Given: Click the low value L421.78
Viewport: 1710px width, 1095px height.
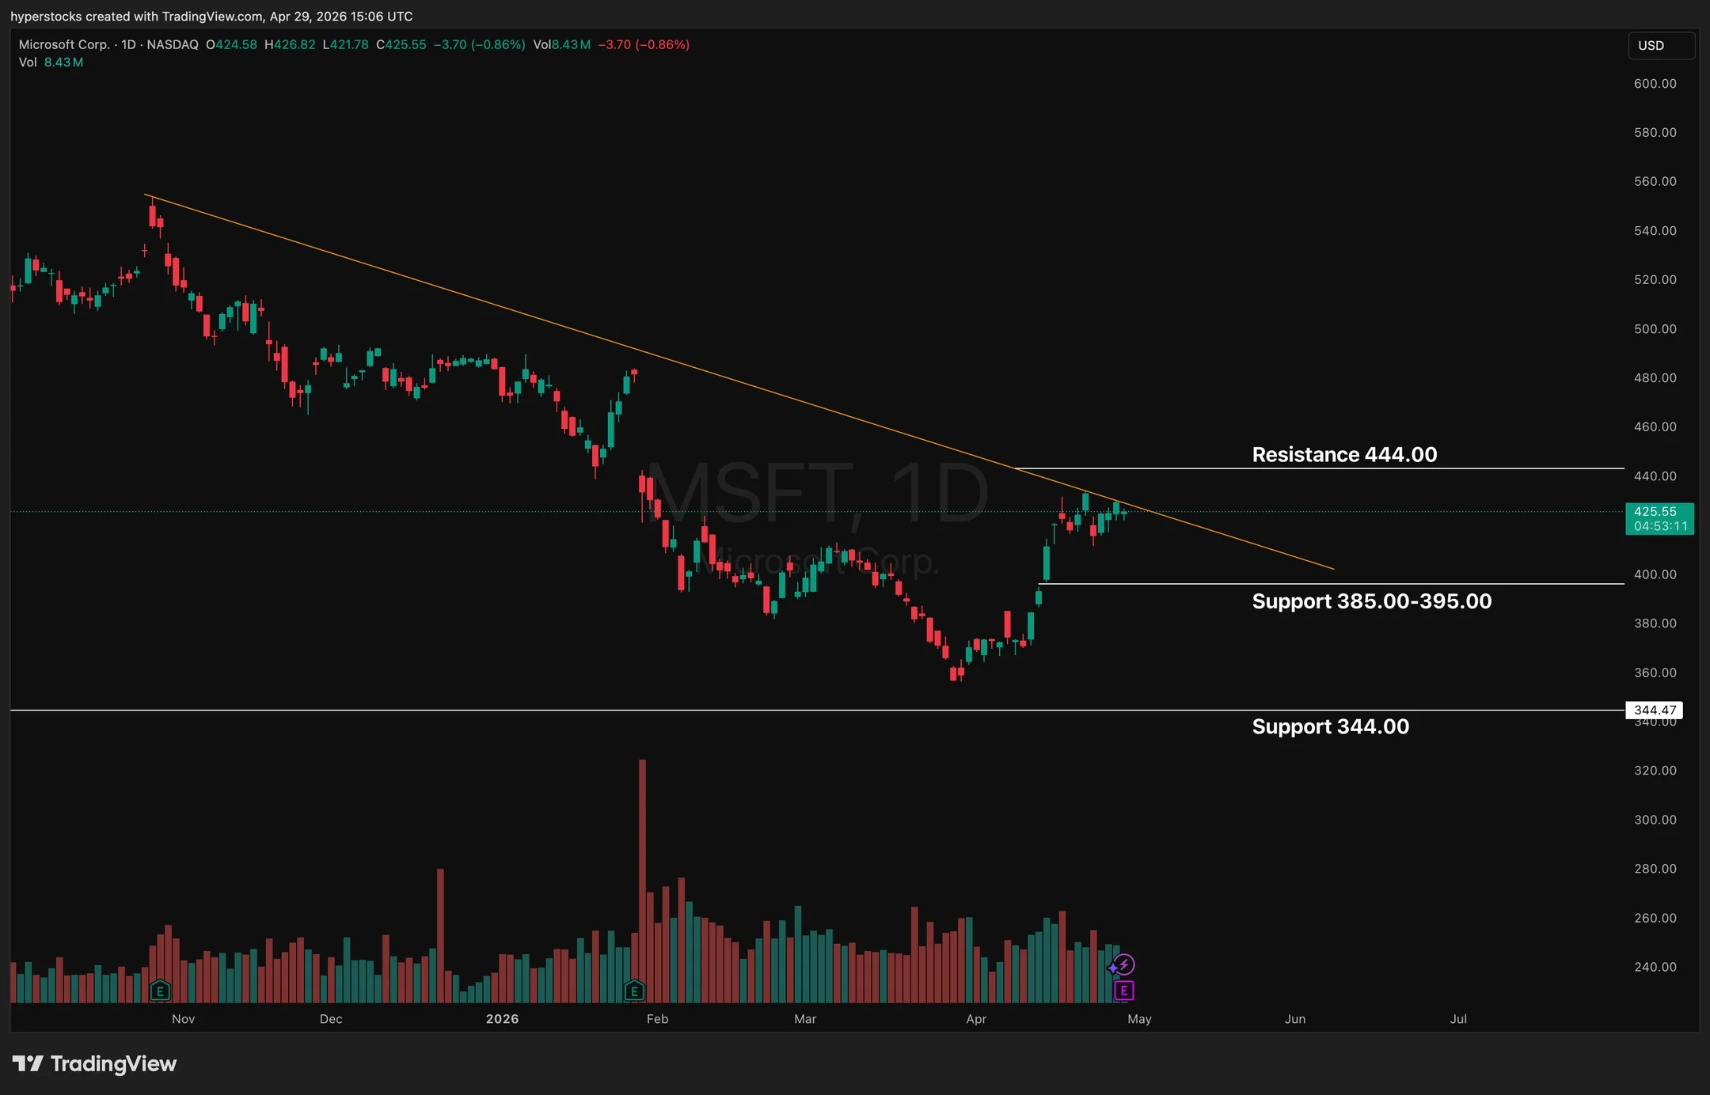Looking at the screenshot, I should (345, 44).
